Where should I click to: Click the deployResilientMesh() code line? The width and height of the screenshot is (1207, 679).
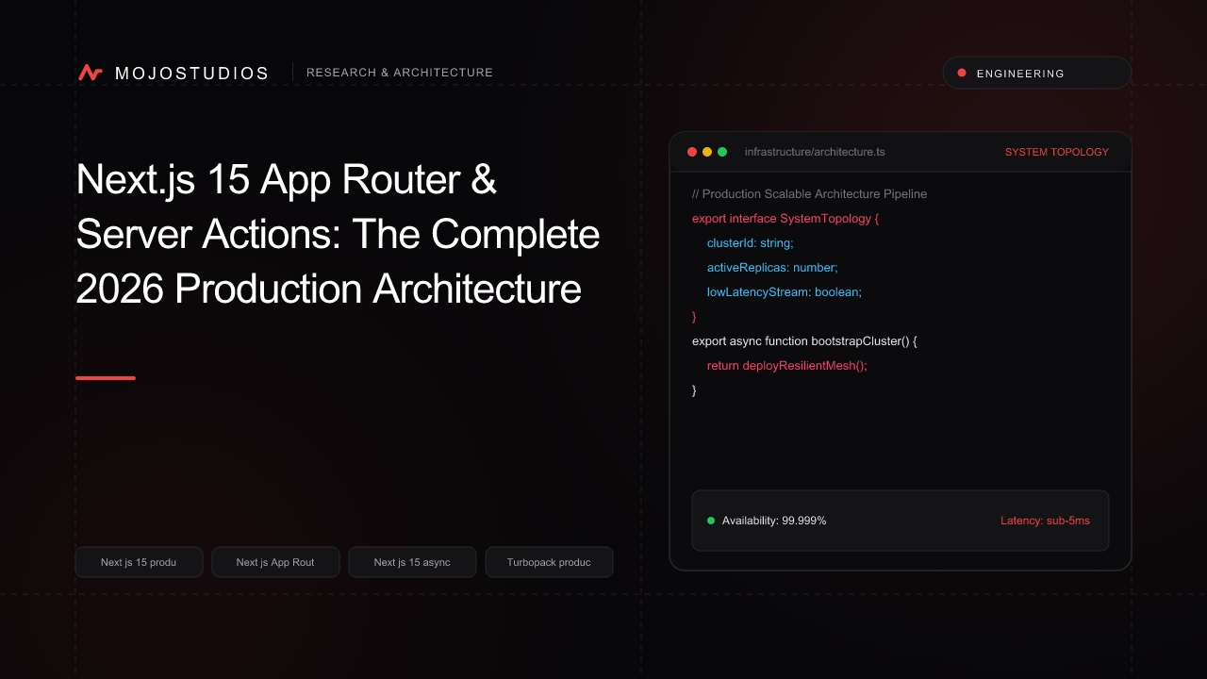coord(787,365)
